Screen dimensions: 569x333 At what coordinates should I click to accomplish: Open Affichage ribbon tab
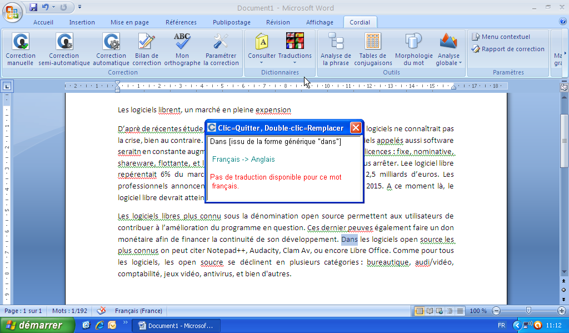(x=320, y=22)
